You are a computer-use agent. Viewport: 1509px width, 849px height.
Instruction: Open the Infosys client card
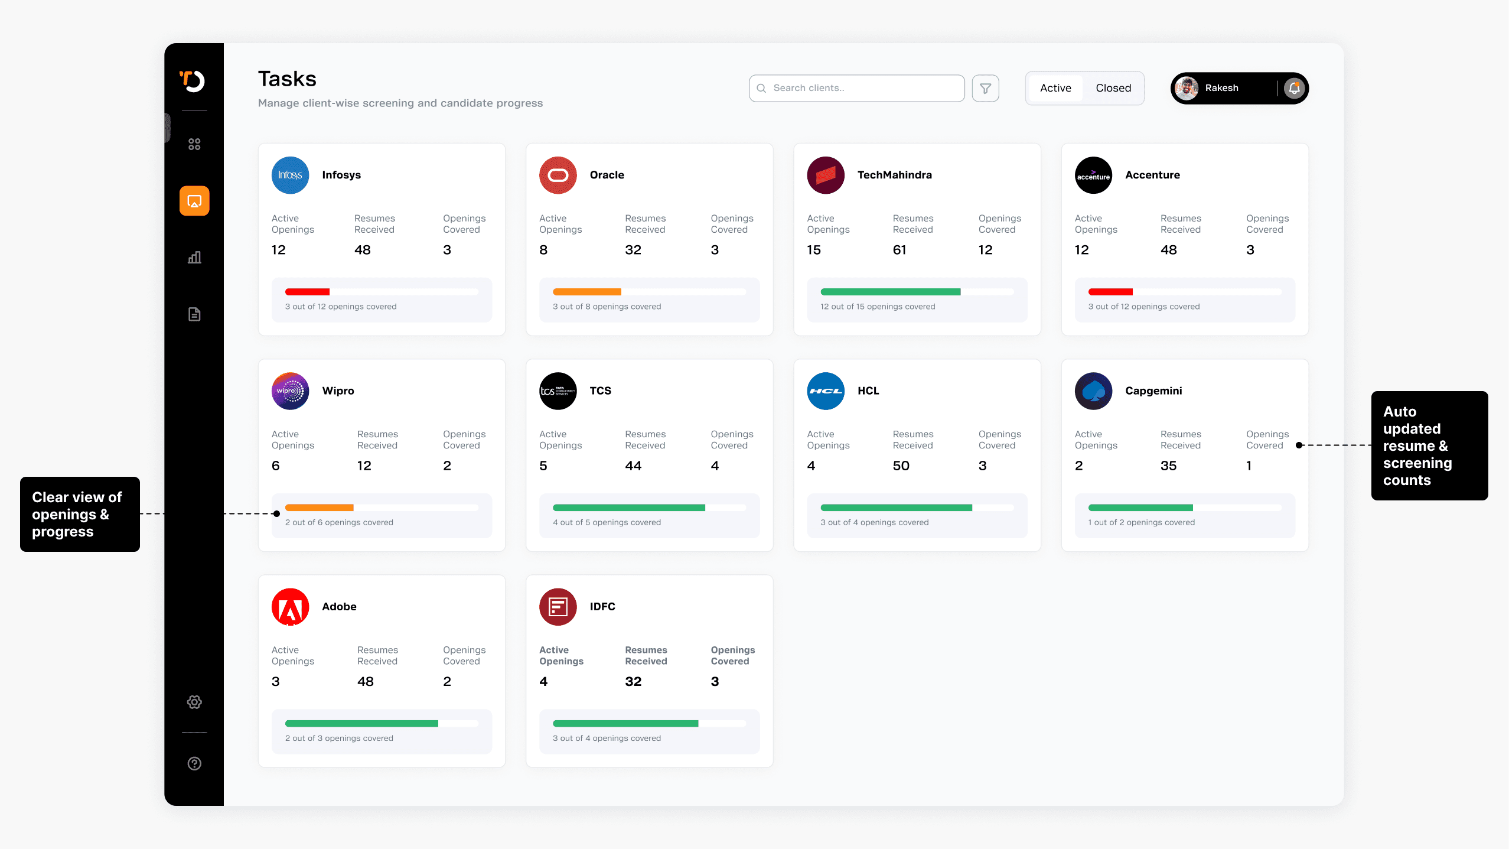[x=382, y=239]
